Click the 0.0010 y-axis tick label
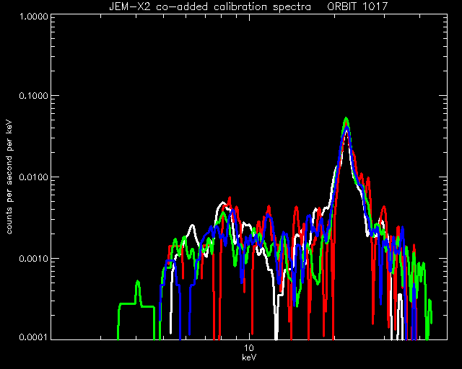Screen dimensions: 462x369 pyautogui.click(x=33, y=258)
